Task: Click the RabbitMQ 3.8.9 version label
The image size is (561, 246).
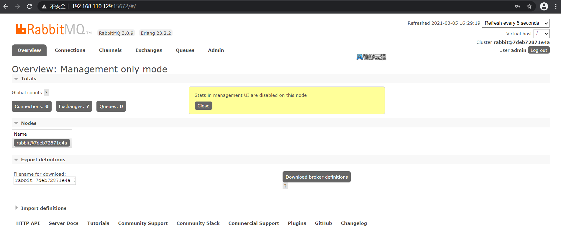Action: [116, 33]
